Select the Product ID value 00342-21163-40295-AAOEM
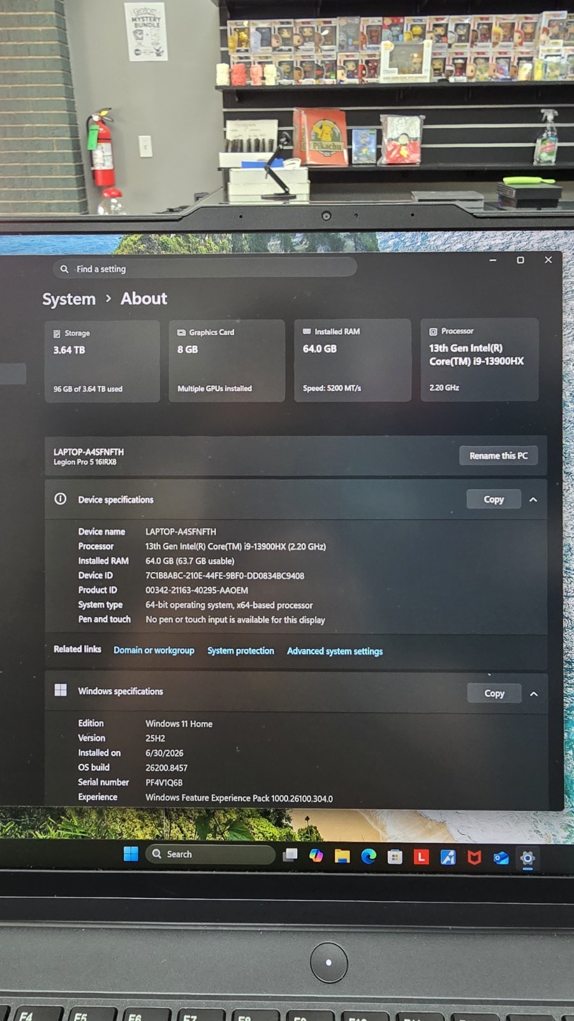574x1021 pixels. point(196,590)
